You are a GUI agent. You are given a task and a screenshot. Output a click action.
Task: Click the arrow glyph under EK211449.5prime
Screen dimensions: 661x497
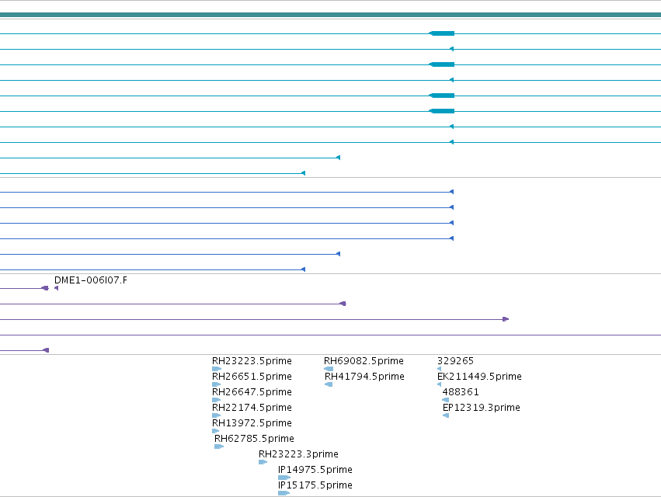[440, 384]
